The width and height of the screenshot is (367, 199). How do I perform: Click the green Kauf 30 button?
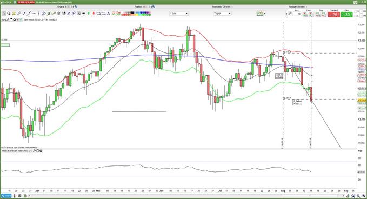click(x=346, y=15)
